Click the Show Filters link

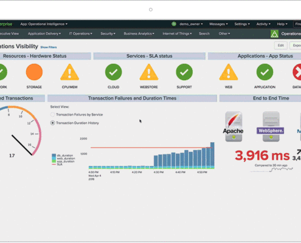(49, 47)
